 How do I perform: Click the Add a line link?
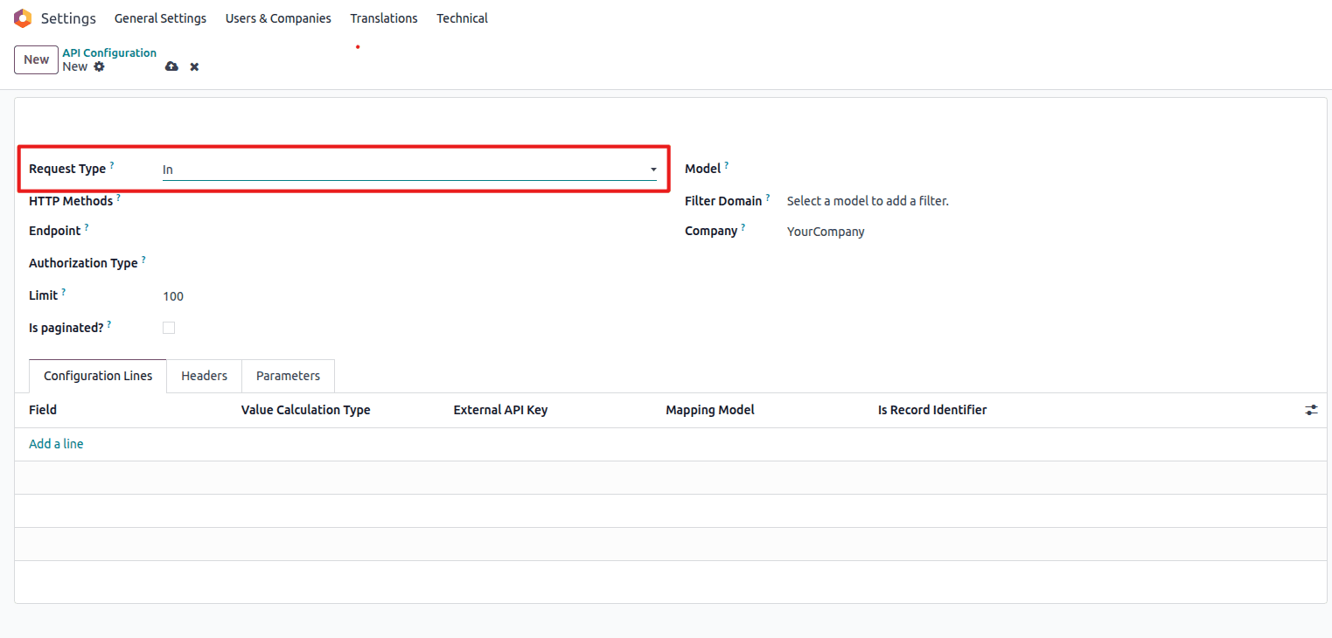pos(56,444)
